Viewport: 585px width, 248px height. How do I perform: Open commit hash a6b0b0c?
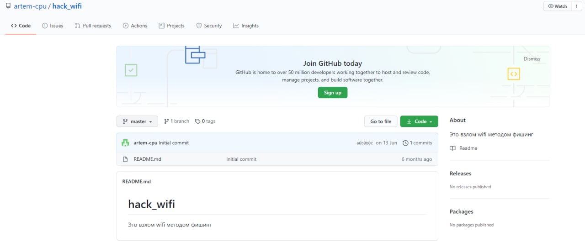365,143
